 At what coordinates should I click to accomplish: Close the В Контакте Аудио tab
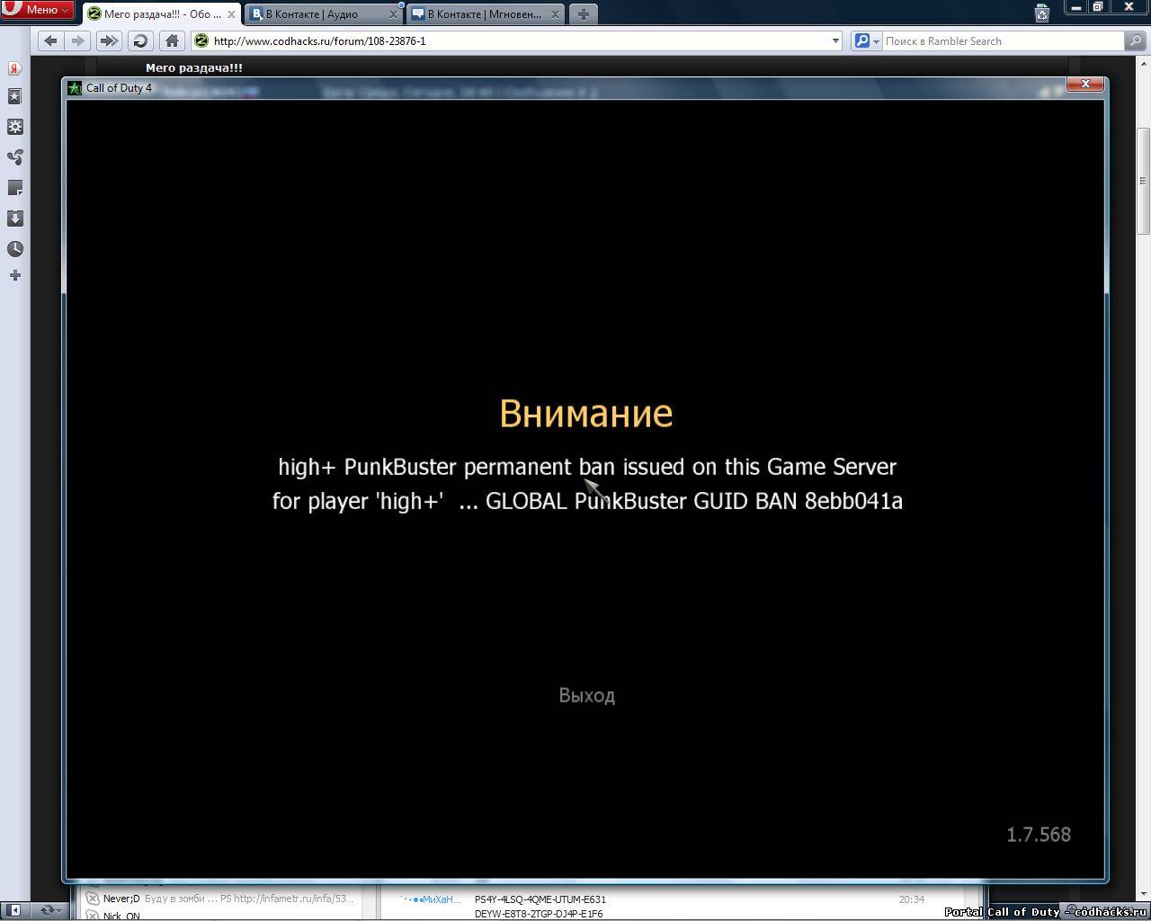pyautogui.click(x=393, y=14)
